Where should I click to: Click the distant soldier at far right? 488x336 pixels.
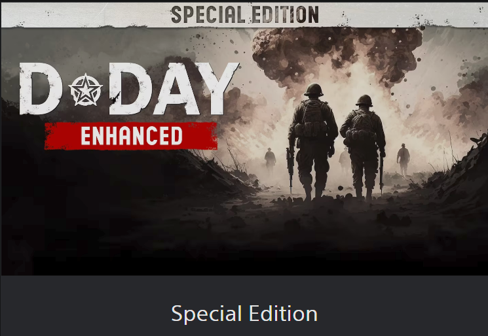coord(403,159)
